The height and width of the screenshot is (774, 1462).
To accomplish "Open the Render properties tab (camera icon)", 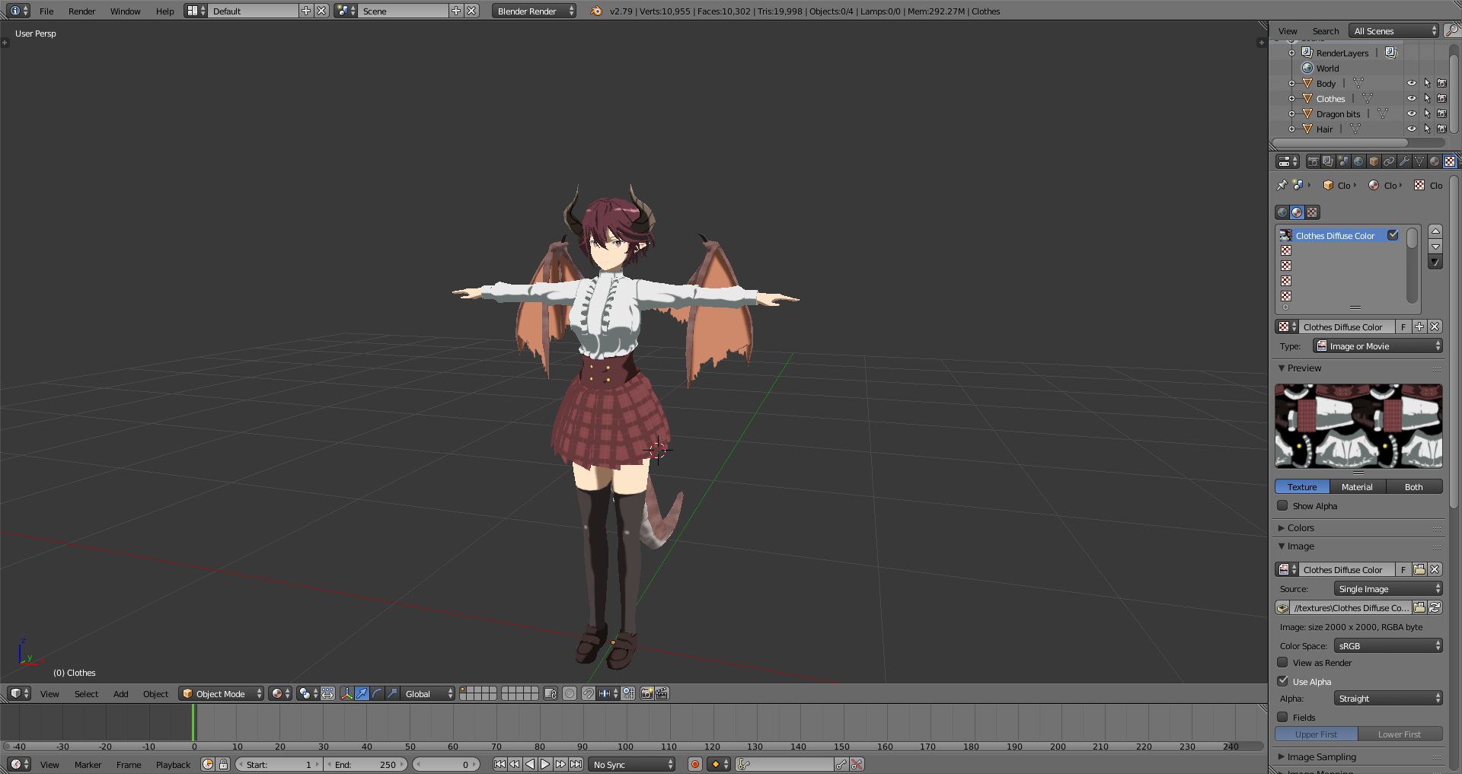I will [1313, 161].
